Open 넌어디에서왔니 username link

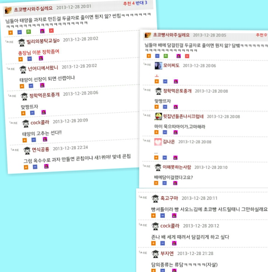click(43, 68)
